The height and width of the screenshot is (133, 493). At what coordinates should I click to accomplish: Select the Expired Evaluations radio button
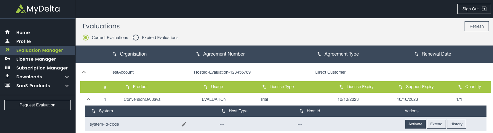point(136,38)
